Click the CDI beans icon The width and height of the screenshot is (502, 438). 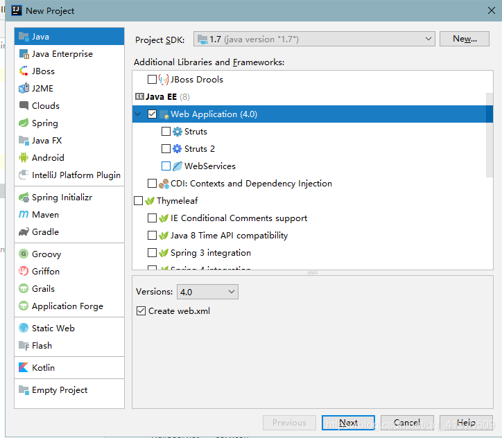coord(164,184)
